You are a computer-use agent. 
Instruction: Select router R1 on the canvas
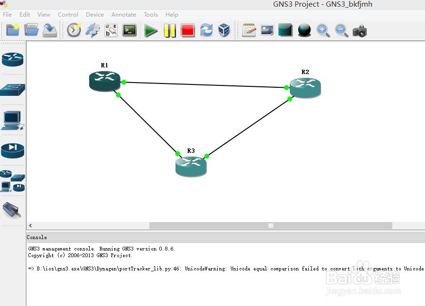105,81
